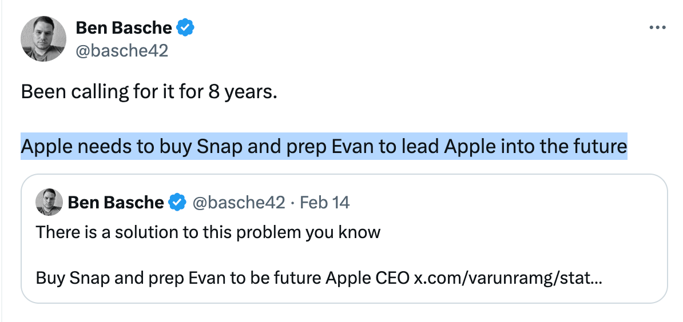The height and width of the screenshot is (322, 683).
Task: Open the more options ellipsis menu
Action: point(657,28)
